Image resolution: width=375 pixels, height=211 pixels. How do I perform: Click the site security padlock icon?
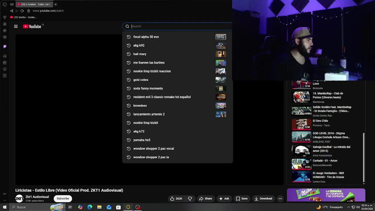click(x=28, y=11)
